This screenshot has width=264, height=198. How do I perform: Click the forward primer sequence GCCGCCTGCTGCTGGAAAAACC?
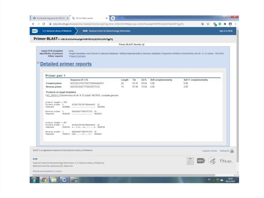tap(87, 83)
